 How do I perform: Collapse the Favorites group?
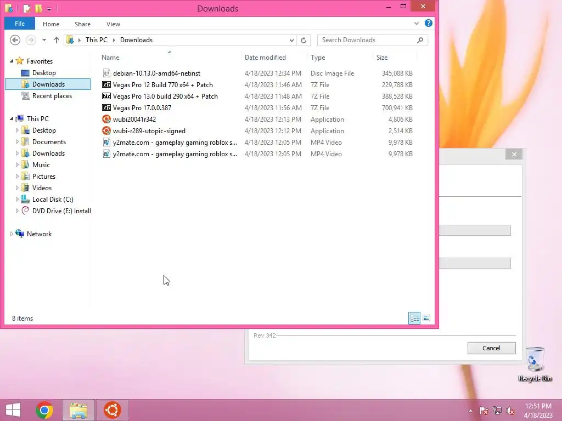pyautogui.click(x=12, y=61)
